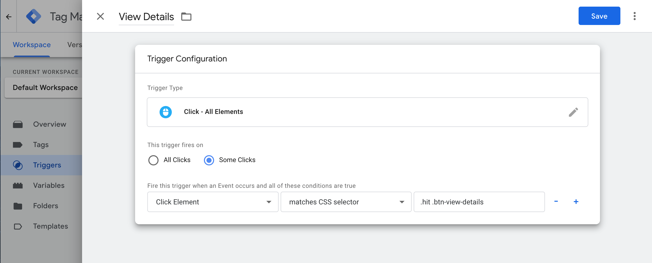Click the mouse click trigger icon
652x263 pixels.
coord(166,112)
